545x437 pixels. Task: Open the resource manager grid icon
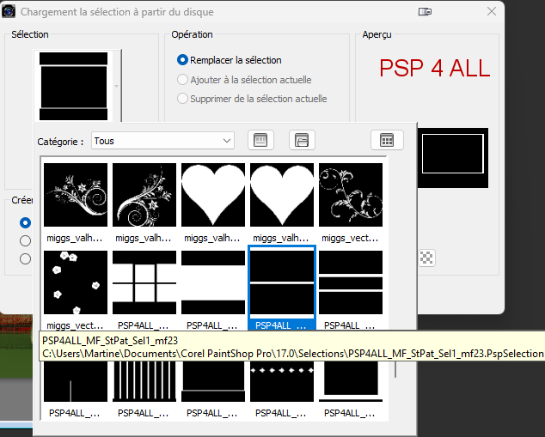pos(387,140)
